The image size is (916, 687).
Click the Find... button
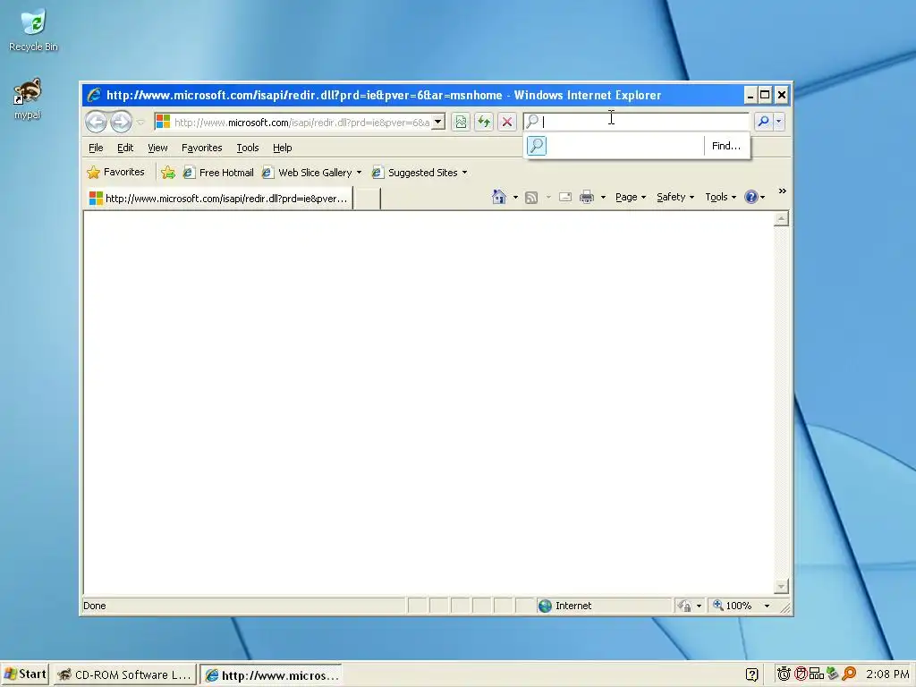pyautogui.click(x=726, y=146)
